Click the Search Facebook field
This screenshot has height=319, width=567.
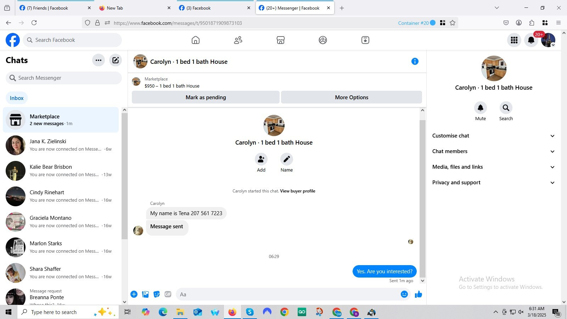[73, 40]
